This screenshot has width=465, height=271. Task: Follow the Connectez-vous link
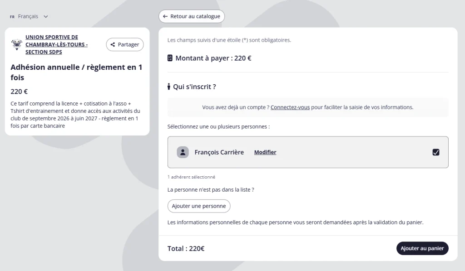[290, 107]
